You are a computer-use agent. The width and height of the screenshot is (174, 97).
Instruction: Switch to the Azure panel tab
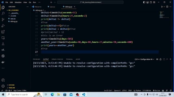pos(78,59)
